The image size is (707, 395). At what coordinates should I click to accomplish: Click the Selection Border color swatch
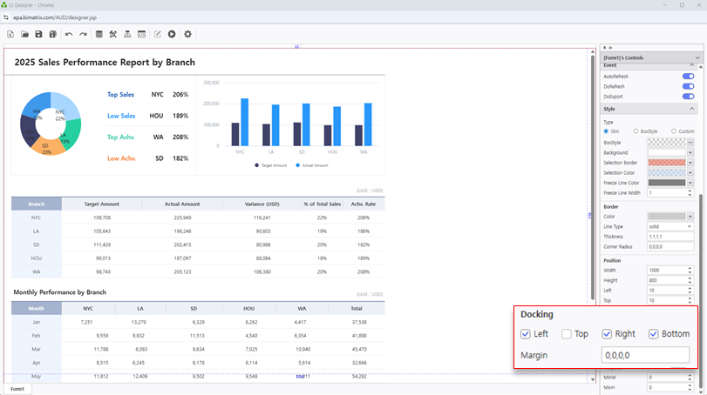click(666, 163)
